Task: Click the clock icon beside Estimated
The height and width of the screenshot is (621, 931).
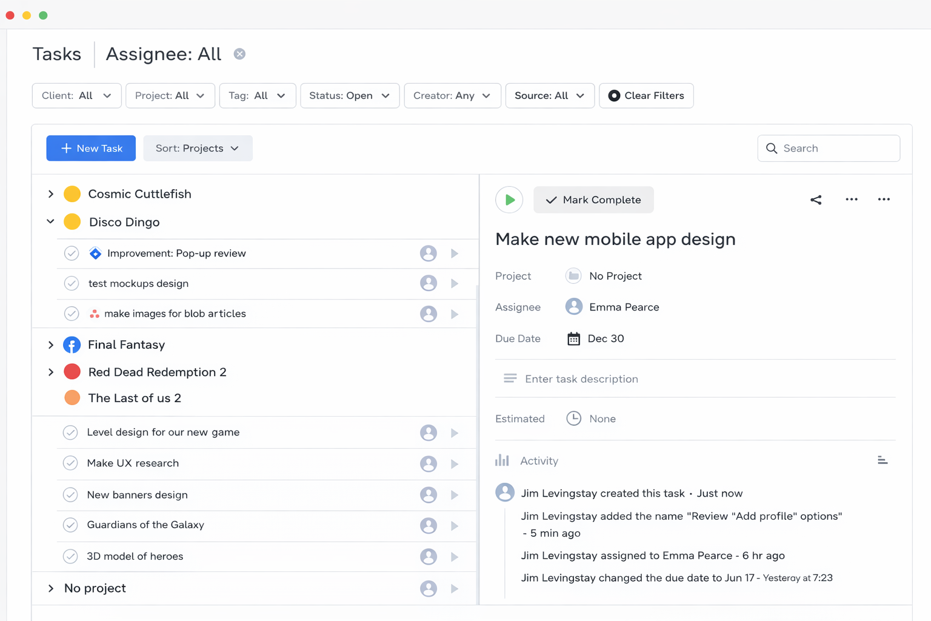Action: [573, 418]
